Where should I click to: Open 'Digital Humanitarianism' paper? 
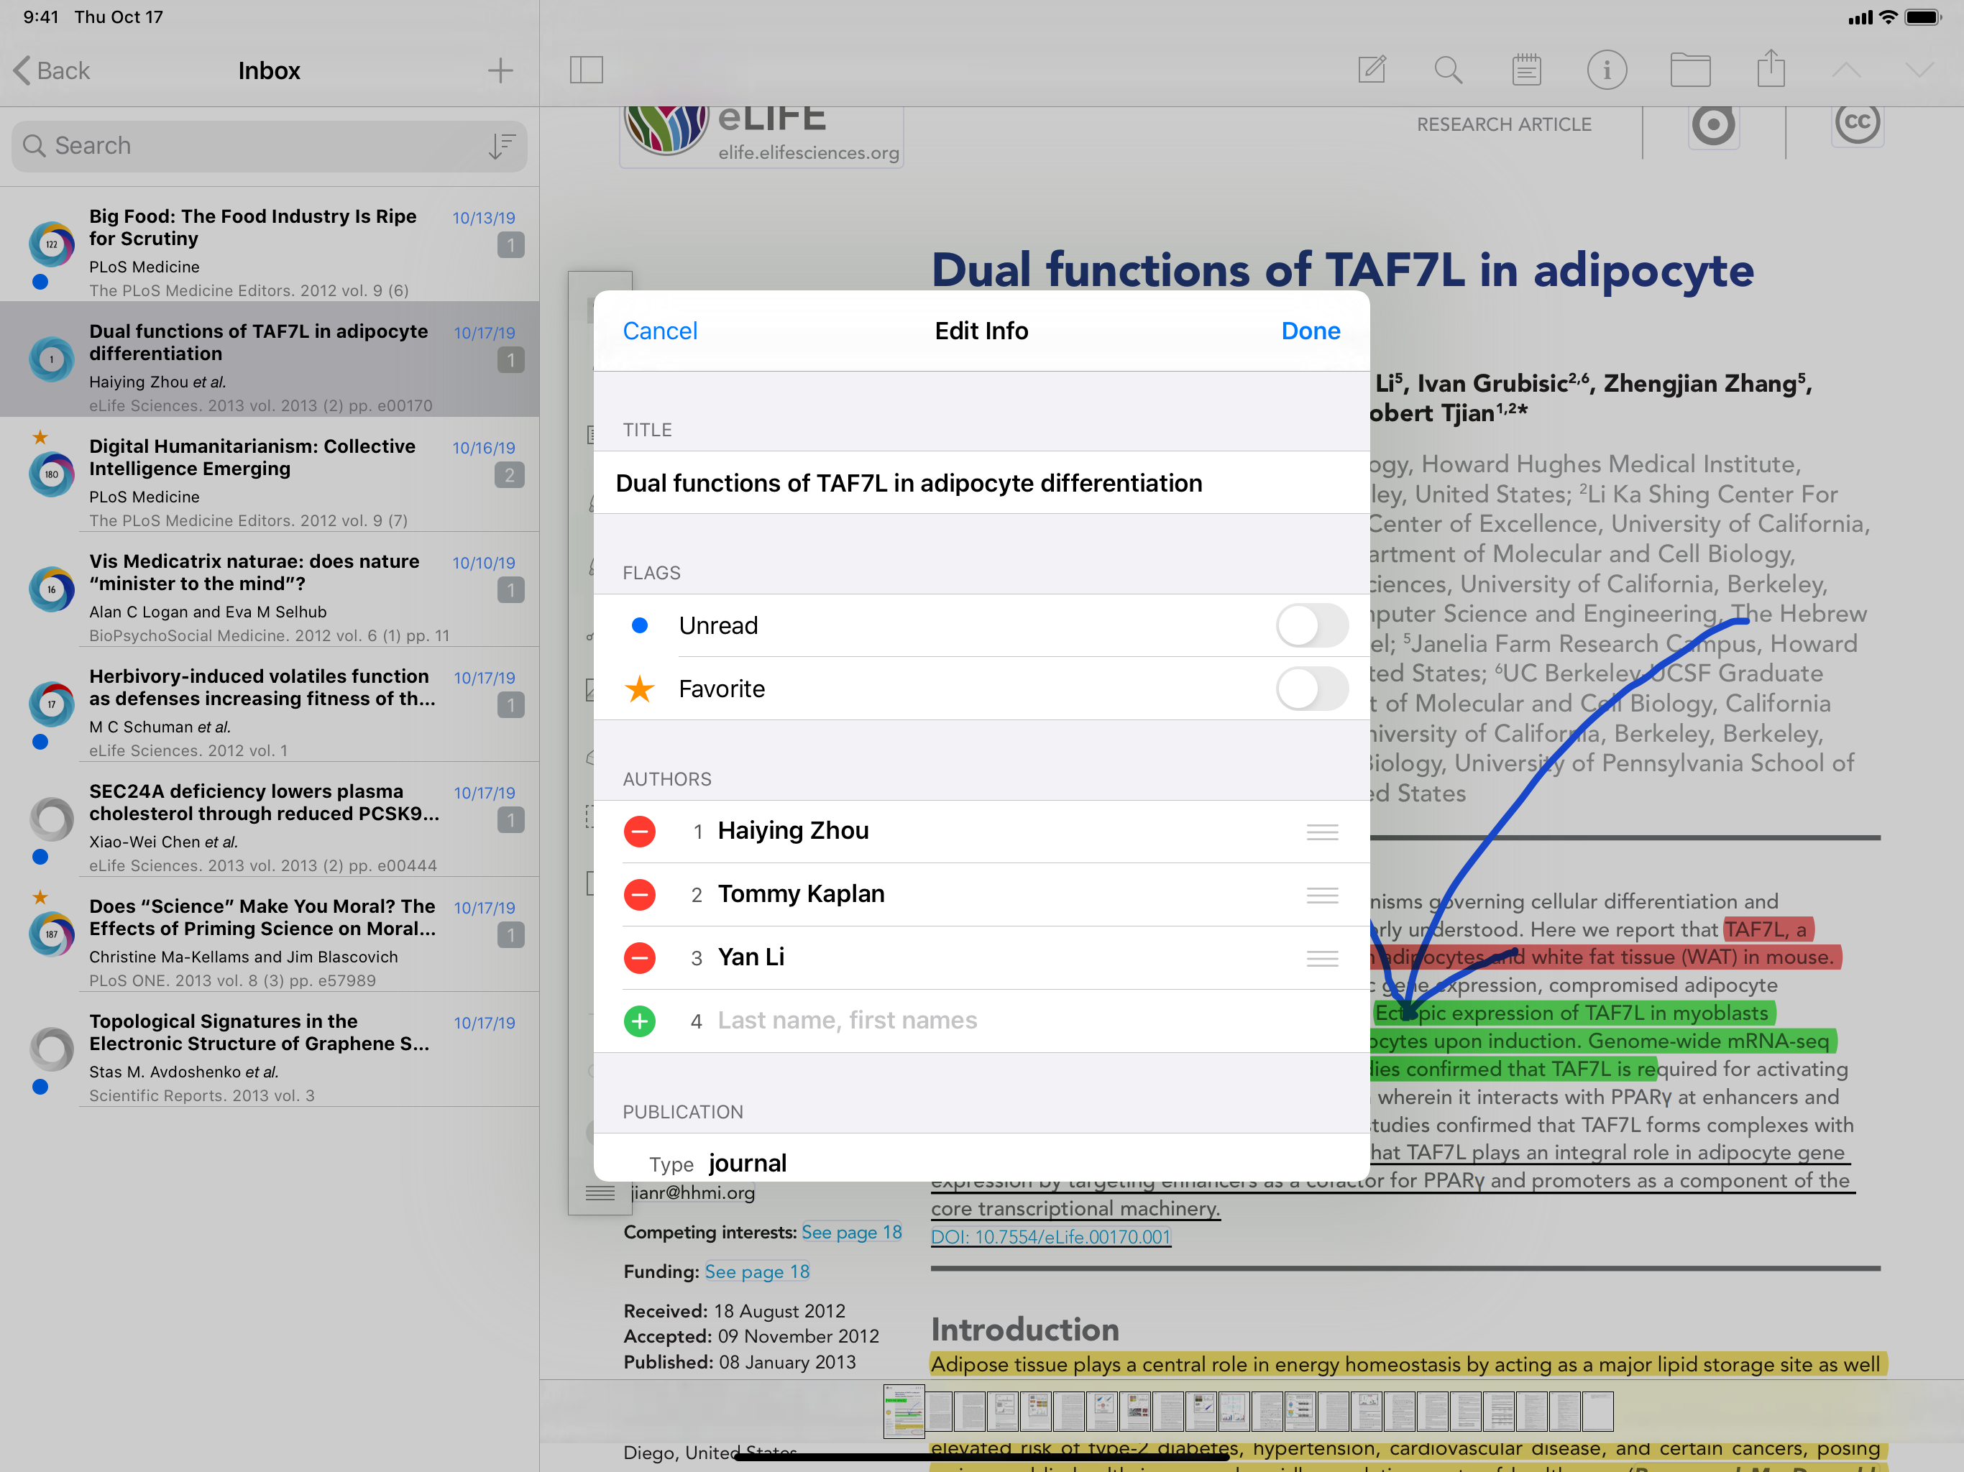[x=269, y=474]
